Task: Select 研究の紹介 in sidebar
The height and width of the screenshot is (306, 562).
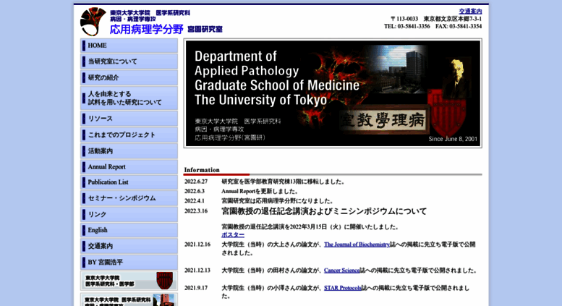Action: tap(129, 77)
